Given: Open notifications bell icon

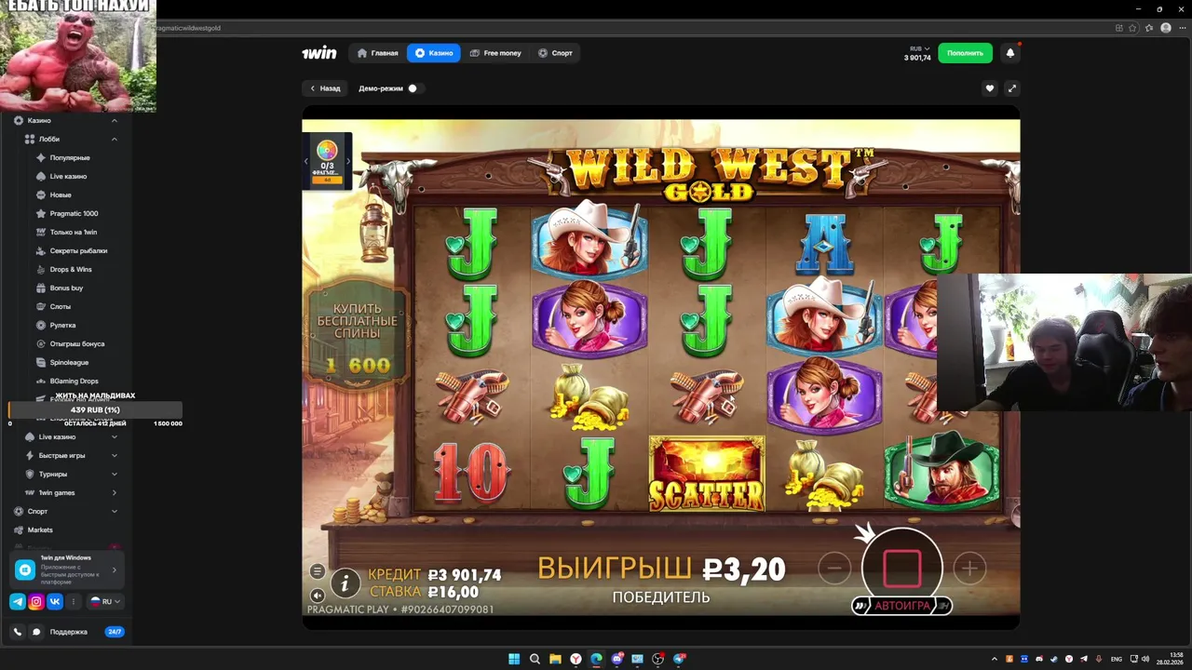Looking at the screenshot, I should point(1010,53).
